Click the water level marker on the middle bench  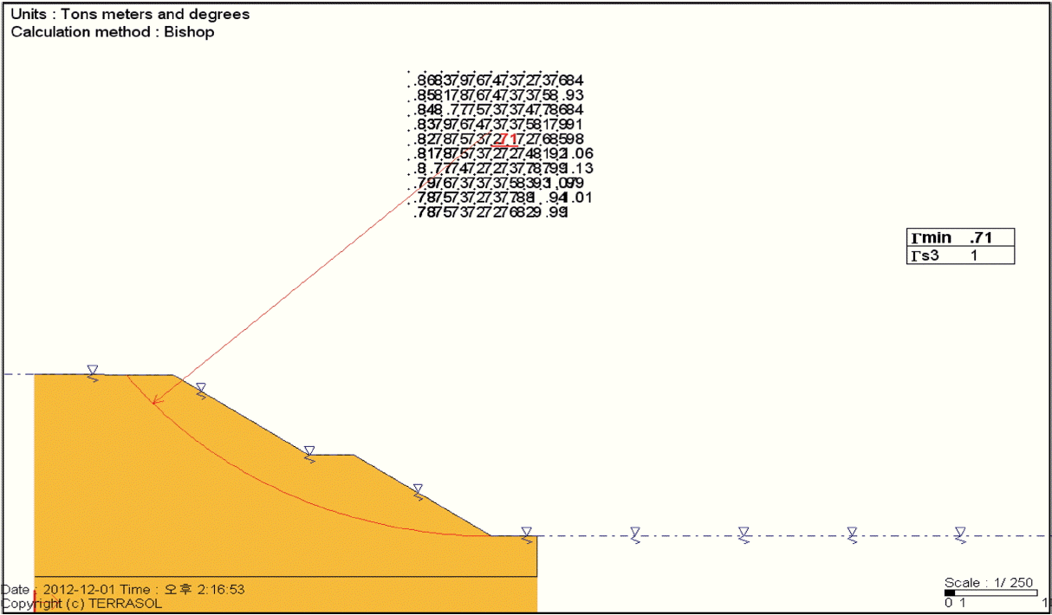click(x=309, y=453)
